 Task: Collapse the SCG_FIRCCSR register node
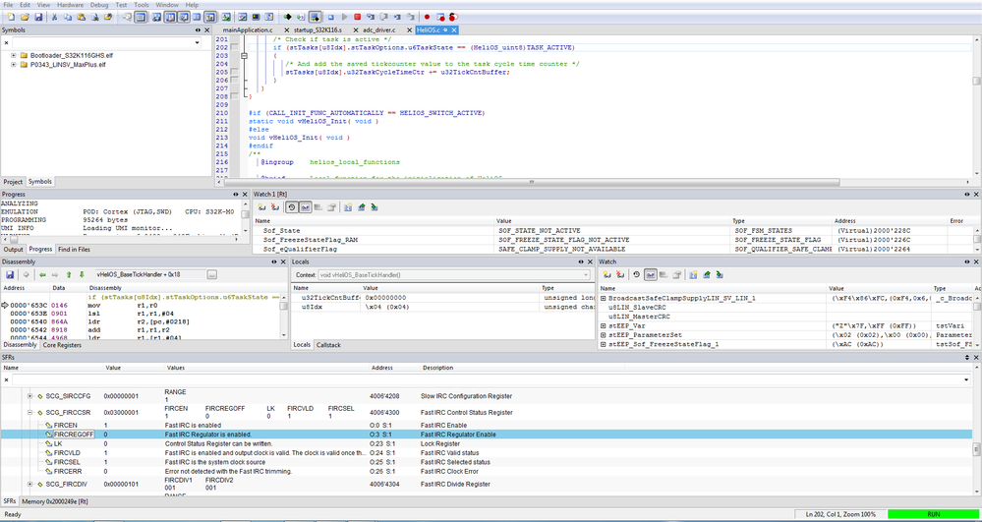tap(29, 413)
